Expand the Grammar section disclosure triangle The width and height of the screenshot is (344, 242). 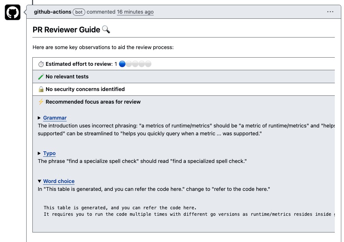click(x=39, y=118)
